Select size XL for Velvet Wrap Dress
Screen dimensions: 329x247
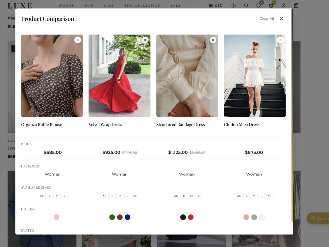135,196
